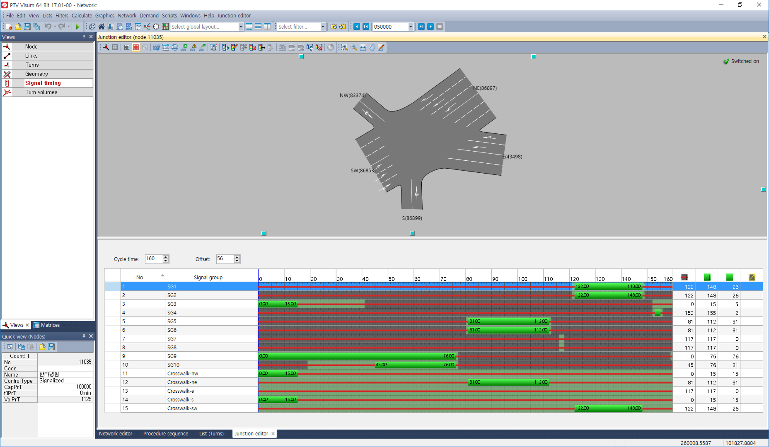Screen dimensions: 769x447
Task: Pin the Views panel
Action: click(84, 37)
